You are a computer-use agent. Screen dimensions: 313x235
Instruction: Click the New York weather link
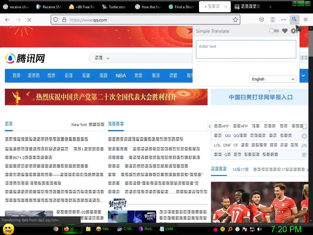coord(79,125)
